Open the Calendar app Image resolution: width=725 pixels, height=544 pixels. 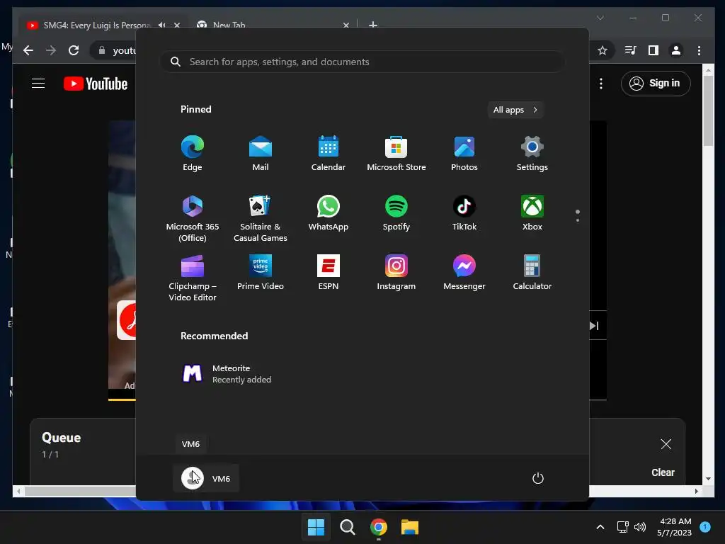pos(329,154)
